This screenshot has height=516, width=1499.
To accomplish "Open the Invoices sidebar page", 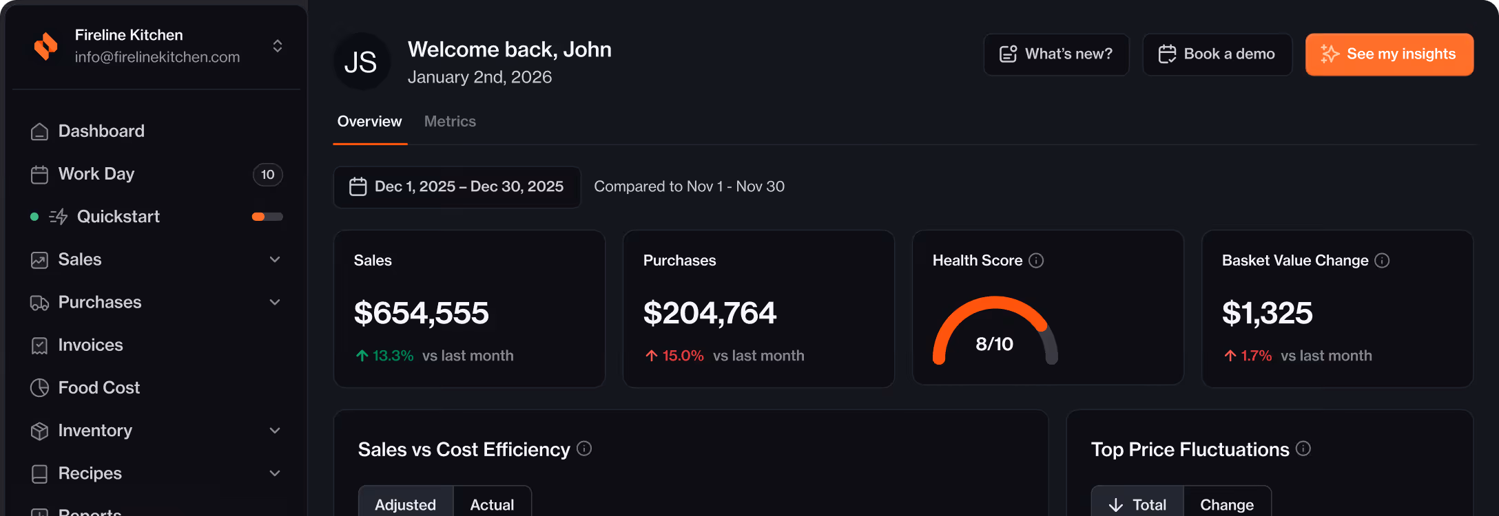I will tap(90, 345).
